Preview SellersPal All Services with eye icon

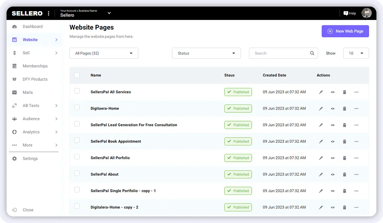(x=333, y=92)
